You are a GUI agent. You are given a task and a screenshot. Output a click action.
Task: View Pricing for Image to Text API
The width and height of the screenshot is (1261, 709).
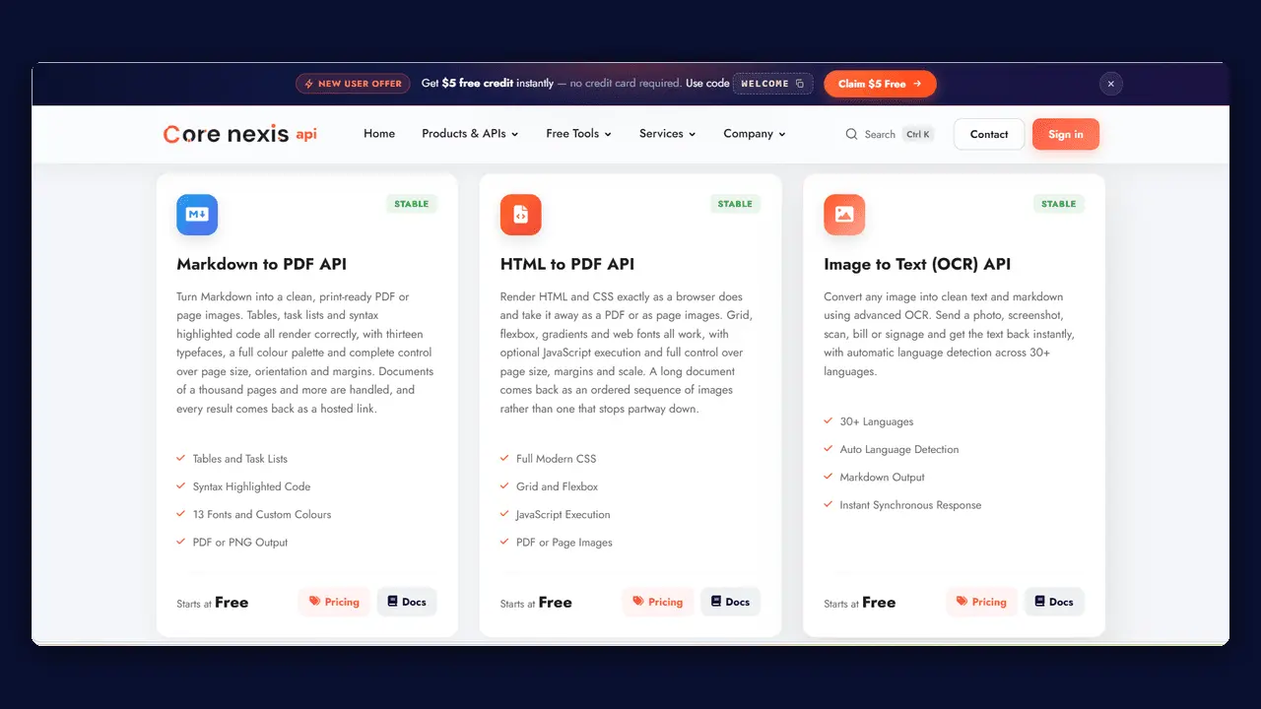(x=981, y=602)
